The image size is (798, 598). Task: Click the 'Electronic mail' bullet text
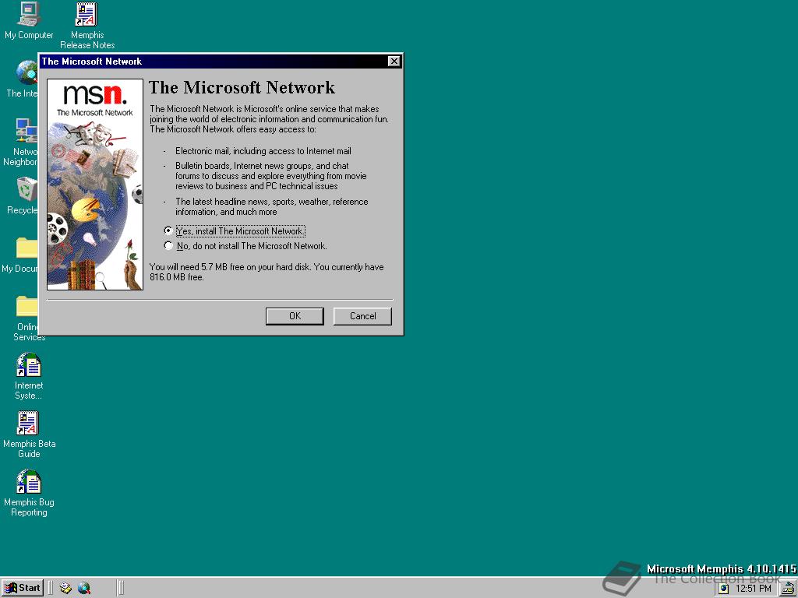(263, 151)
